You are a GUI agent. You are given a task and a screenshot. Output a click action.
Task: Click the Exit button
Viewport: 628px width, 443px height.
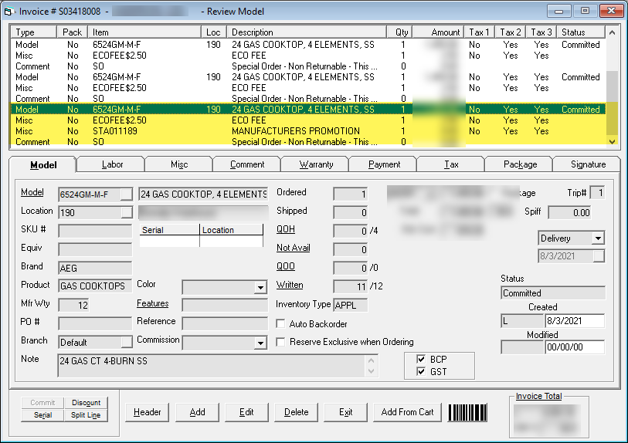[x=345, y=412]
